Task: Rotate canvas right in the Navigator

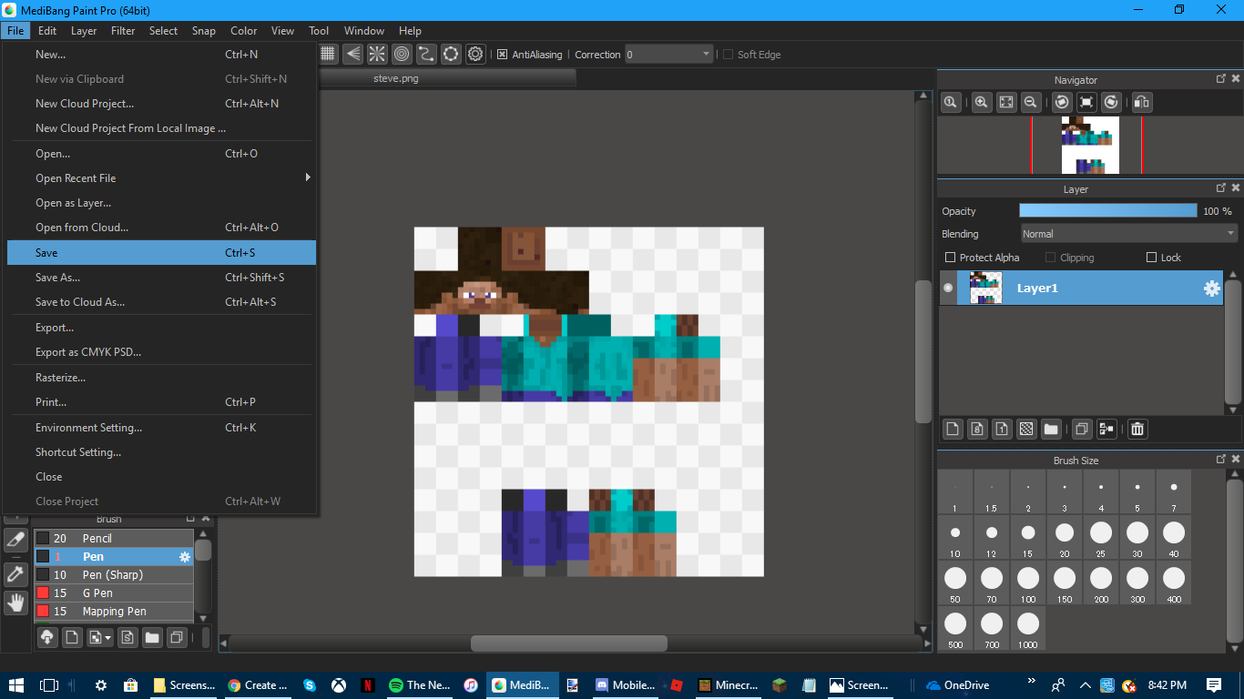Action: point(1111,103)
